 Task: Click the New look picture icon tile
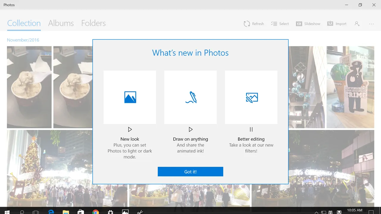130,97
